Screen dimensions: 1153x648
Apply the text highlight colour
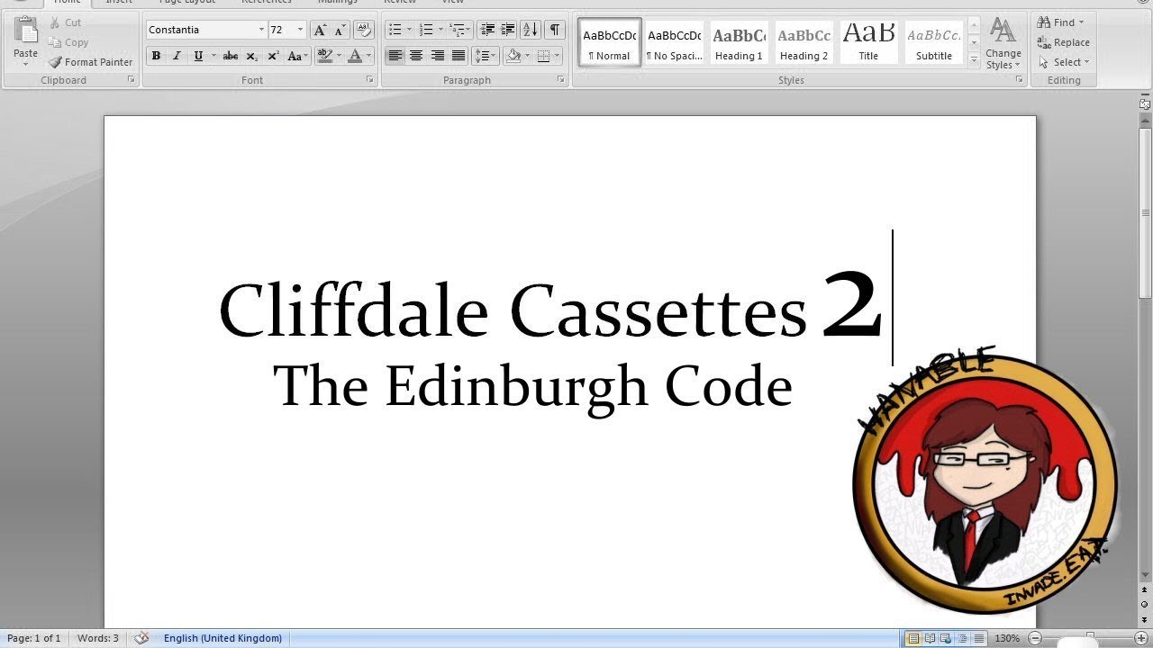click(x=324, y=56)
